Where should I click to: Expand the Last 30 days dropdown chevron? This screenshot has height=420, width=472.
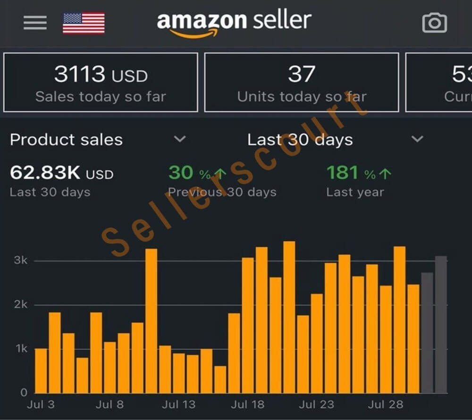point(417,139)
